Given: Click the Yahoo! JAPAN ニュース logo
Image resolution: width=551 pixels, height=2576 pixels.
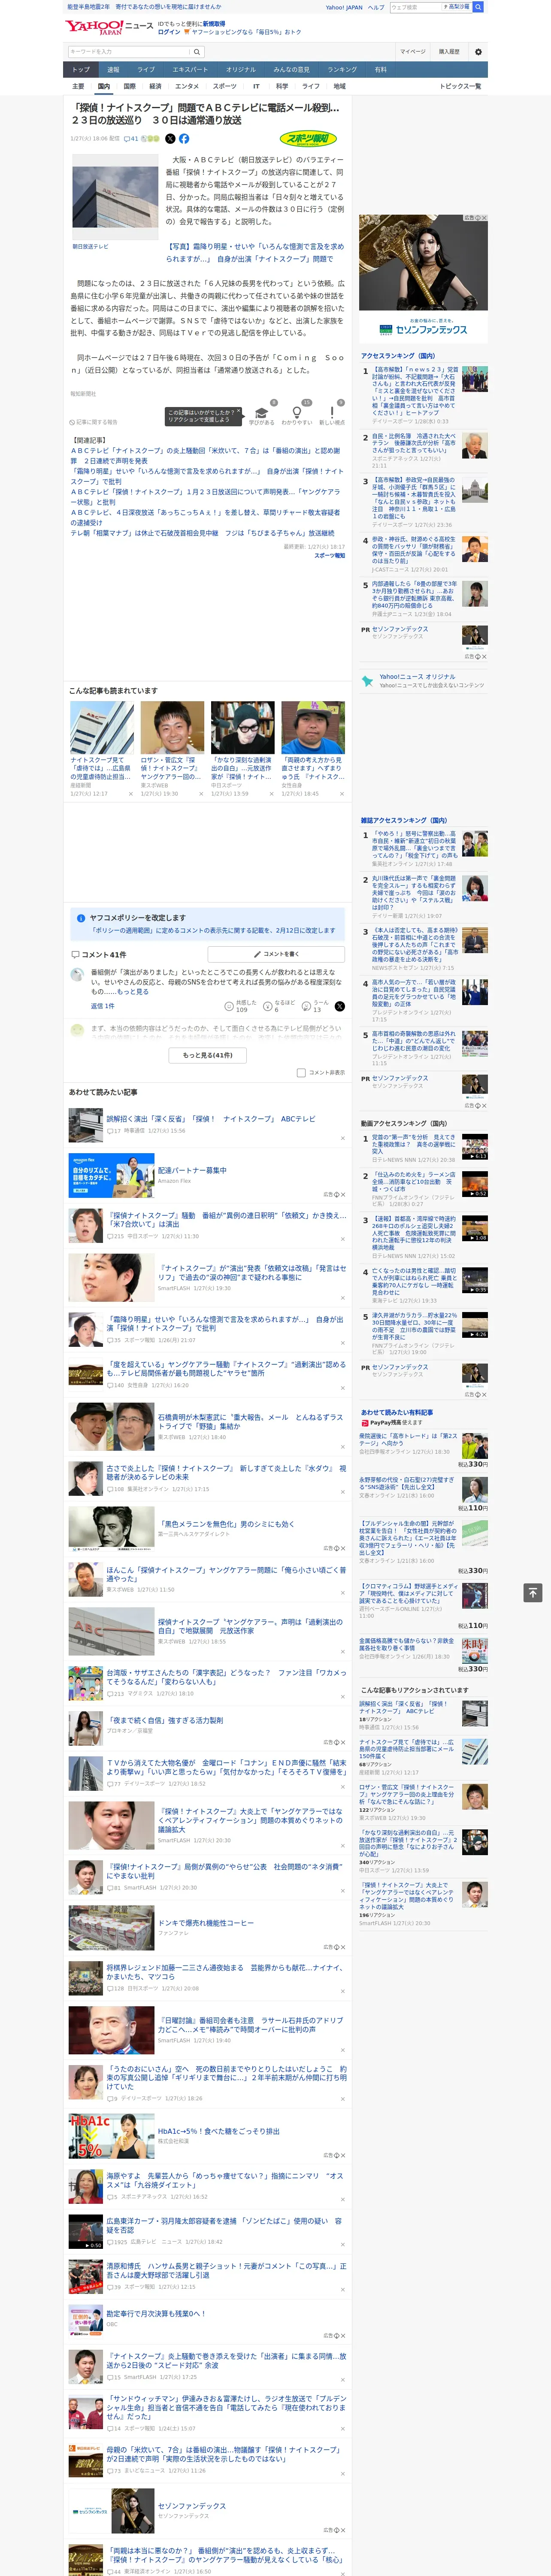Looking at the screenshot, I should click(x=109, y=28).
